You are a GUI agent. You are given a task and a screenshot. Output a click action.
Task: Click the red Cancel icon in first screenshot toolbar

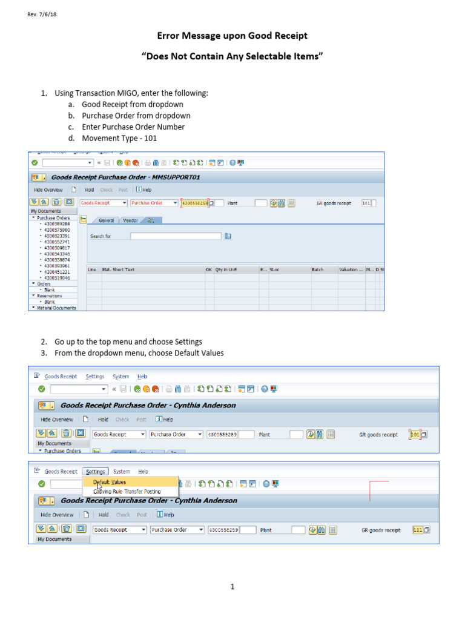136,163
